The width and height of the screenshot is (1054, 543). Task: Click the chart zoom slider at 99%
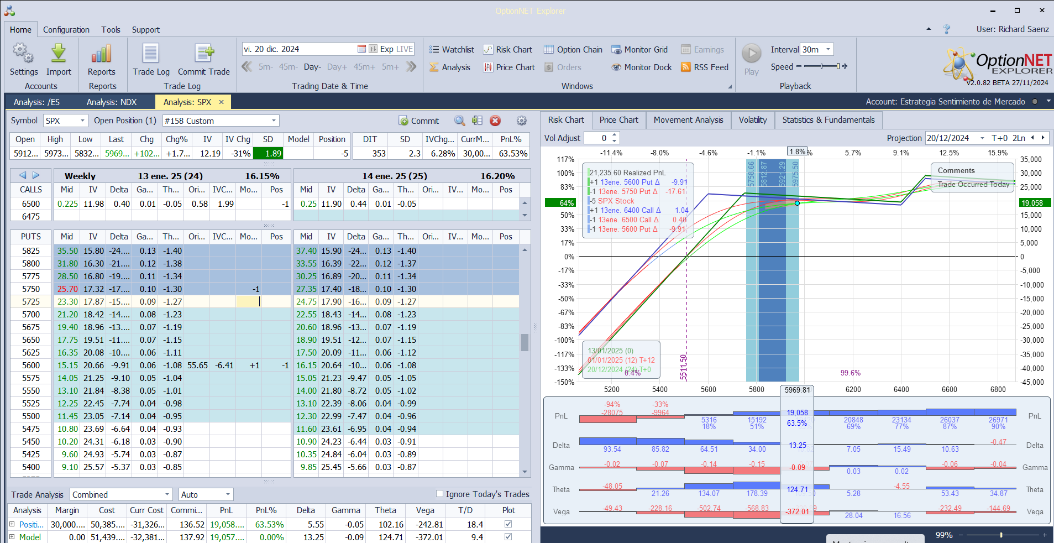1001,535
